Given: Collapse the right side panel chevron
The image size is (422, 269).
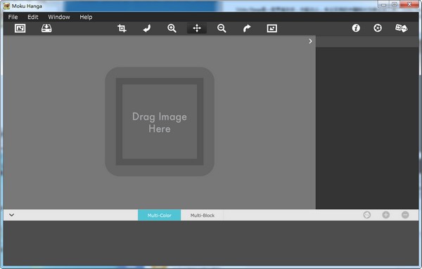Looking at the screenshot, I should pos(310,41).
